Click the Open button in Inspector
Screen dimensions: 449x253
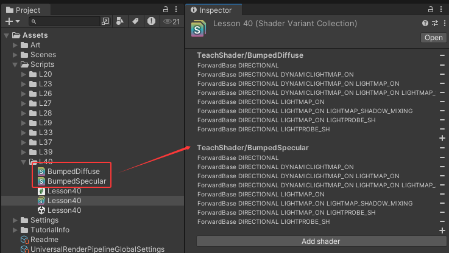coord(433,38)
